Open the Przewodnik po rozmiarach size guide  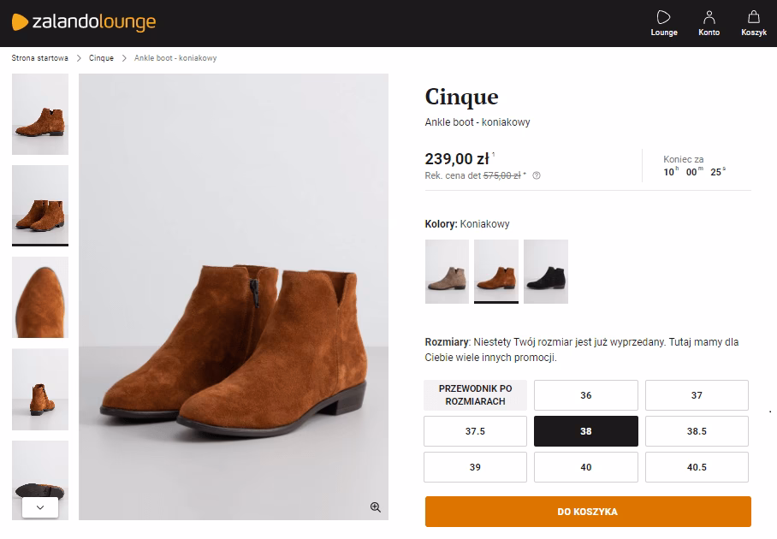[x=475, y=395]
